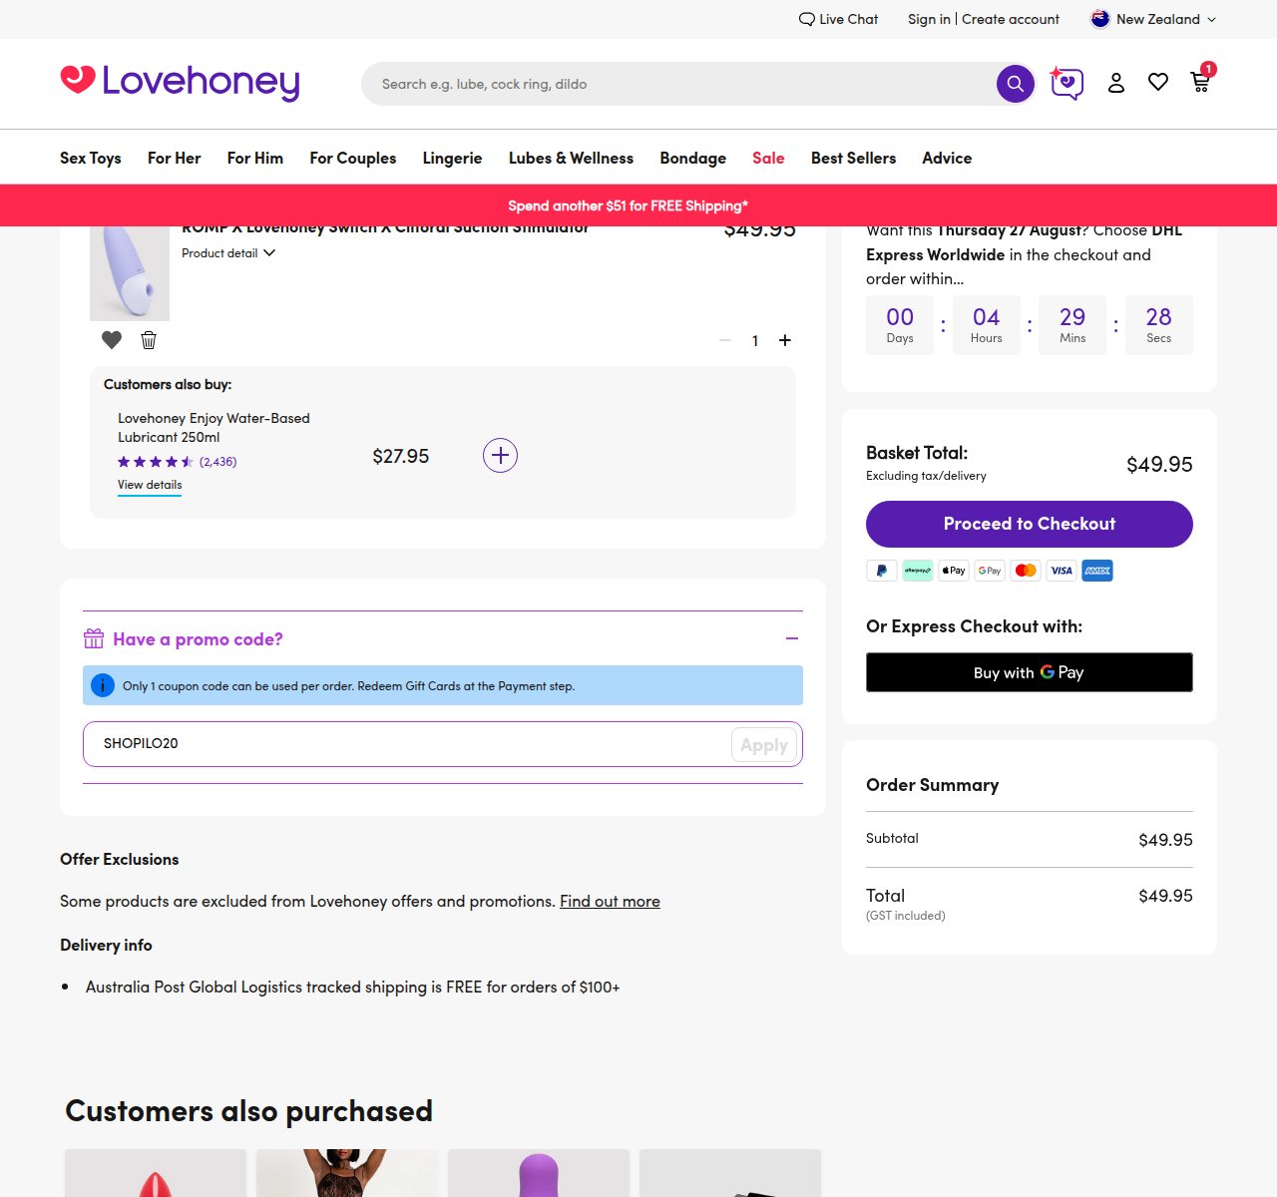Open the Find out more link

click(610, 901)
